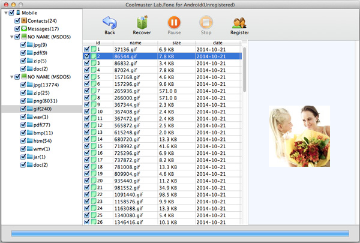360x243 pixels.
Task: Click the bmp(11) folder icon
Action: click(29, 133)
